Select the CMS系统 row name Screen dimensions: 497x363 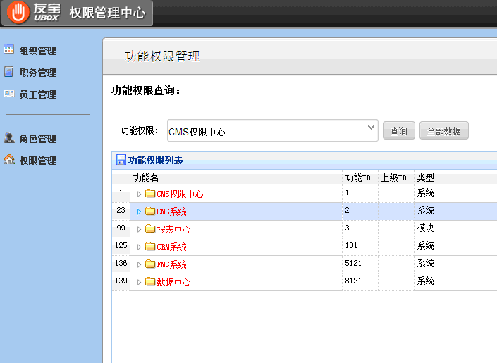tap(171, 211)
